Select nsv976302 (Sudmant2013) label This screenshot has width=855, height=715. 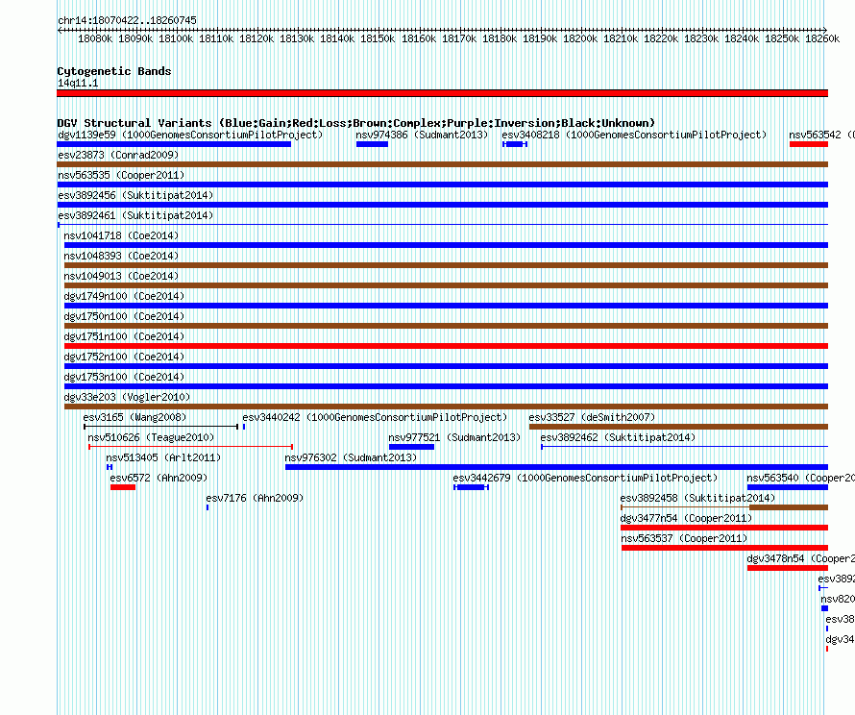(351, 457)
